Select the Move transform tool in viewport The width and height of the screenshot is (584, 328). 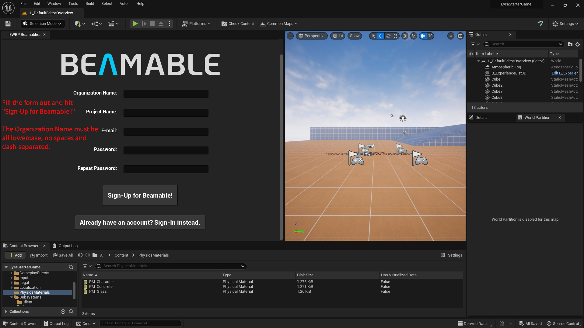point(381,36)
